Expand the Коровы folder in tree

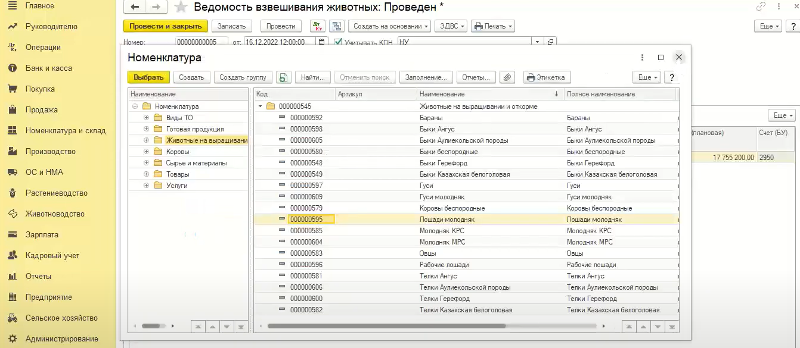tap(146, 152)
